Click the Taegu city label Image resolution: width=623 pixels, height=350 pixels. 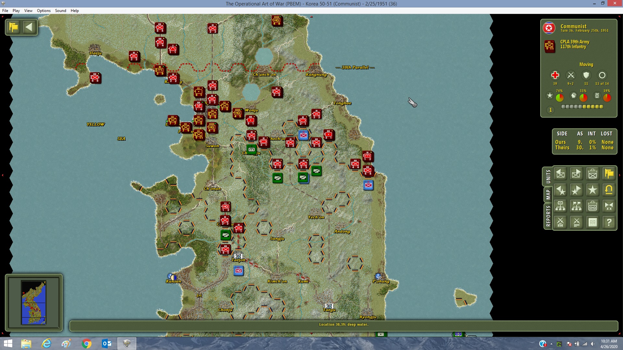tap(329, 310)
